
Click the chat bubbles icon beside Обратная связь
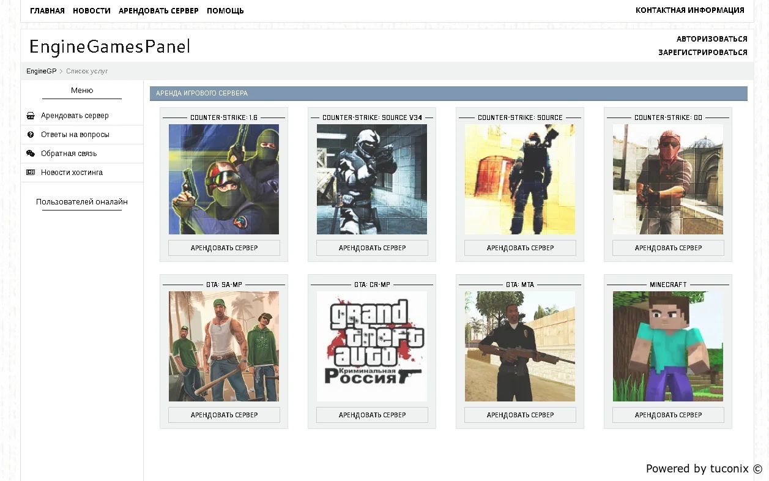[31, 154]
